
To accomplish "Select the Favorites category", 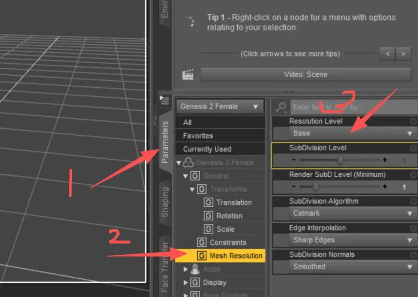I will tap(219, 136).
